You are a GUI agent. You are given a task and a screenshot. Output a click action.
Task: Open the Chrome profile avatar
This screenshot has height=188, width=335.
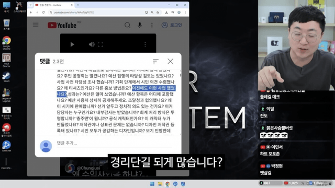pos(179,13)
